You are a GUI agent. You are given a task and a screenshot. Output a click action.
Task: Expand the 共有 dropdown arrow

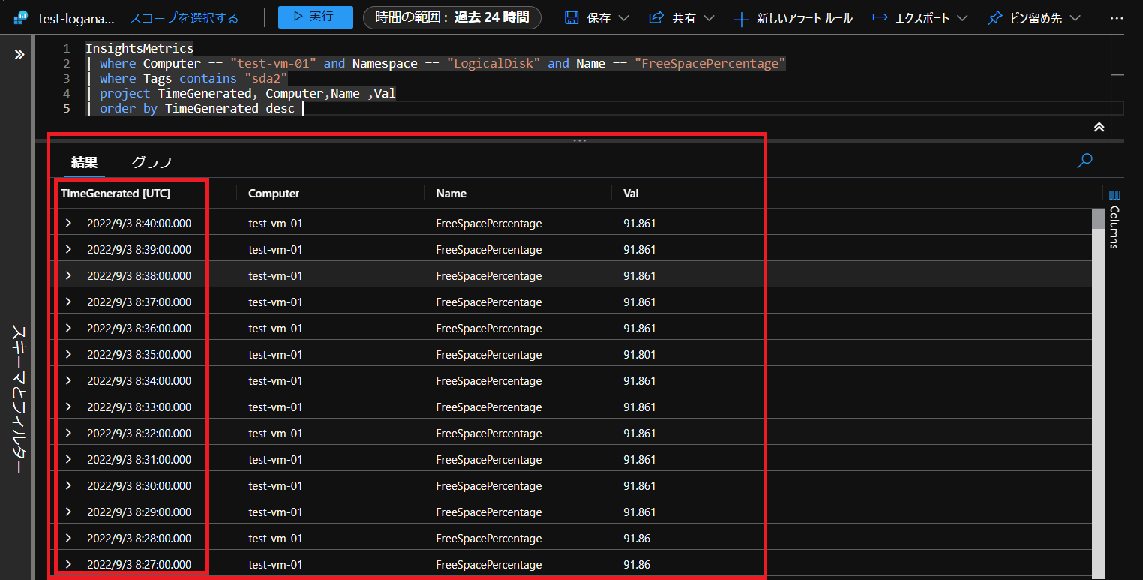point(708,18)
